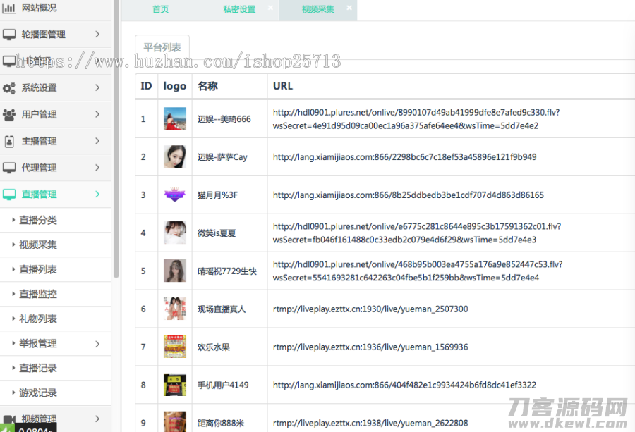Open the 直播监控 sidebar entry
The width and height of the screenshot is (635, 432).
coord(38,295)
